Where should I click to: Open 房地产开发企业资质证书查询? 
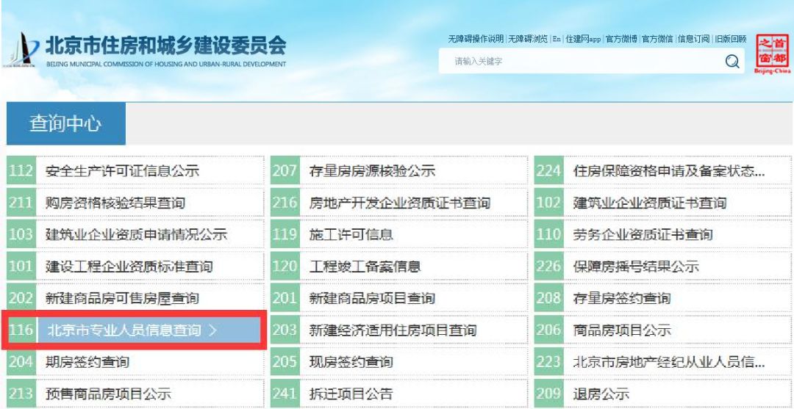tap(400, 203)
